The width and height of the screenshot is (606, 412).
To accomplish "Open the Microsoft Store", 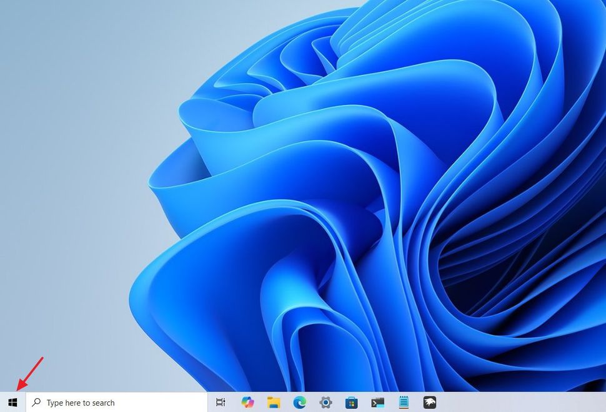I will tap(351, 403).
